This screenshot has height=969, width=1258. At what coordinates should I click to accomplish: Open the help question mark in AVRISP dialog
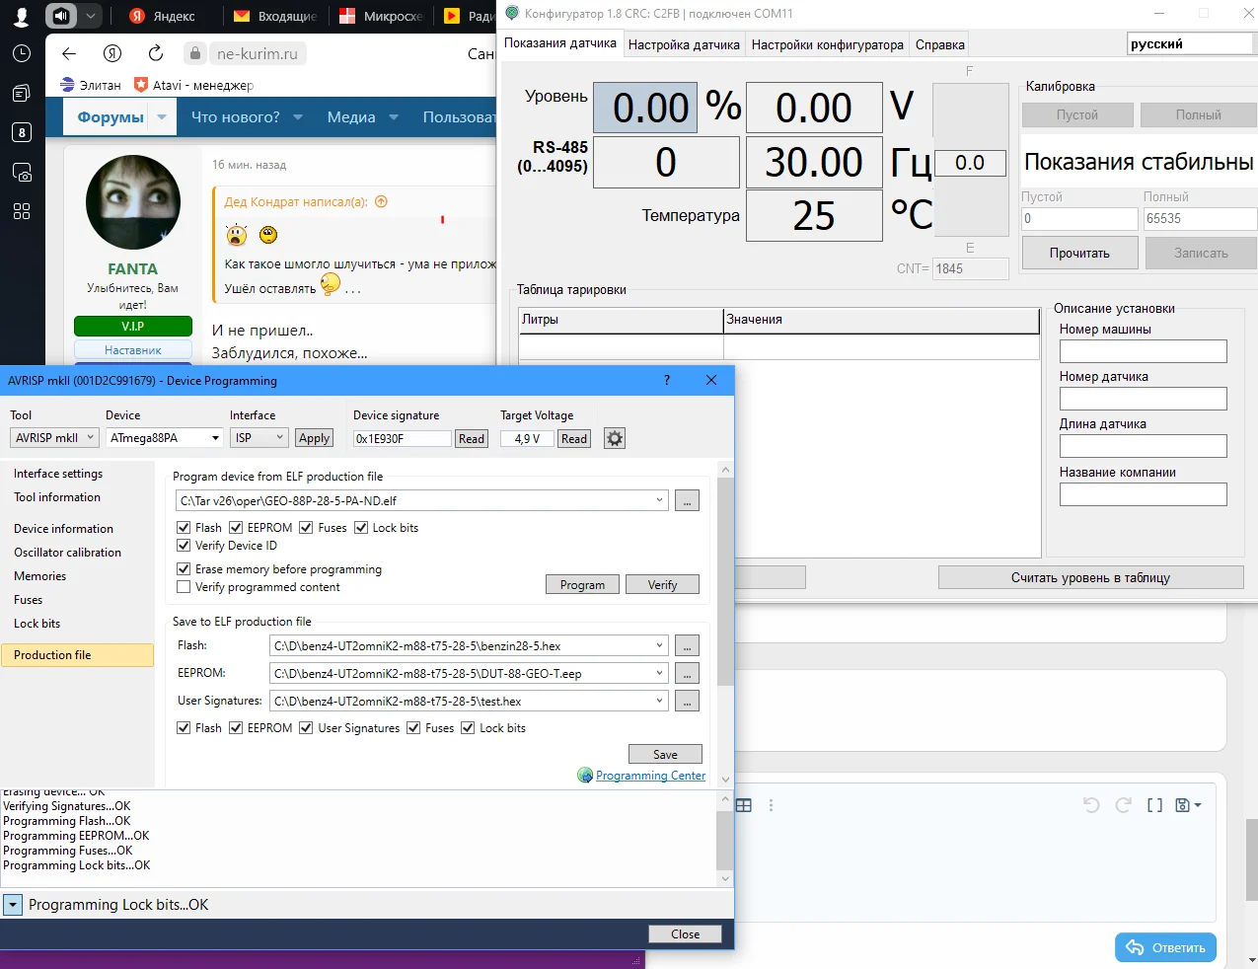667,380
